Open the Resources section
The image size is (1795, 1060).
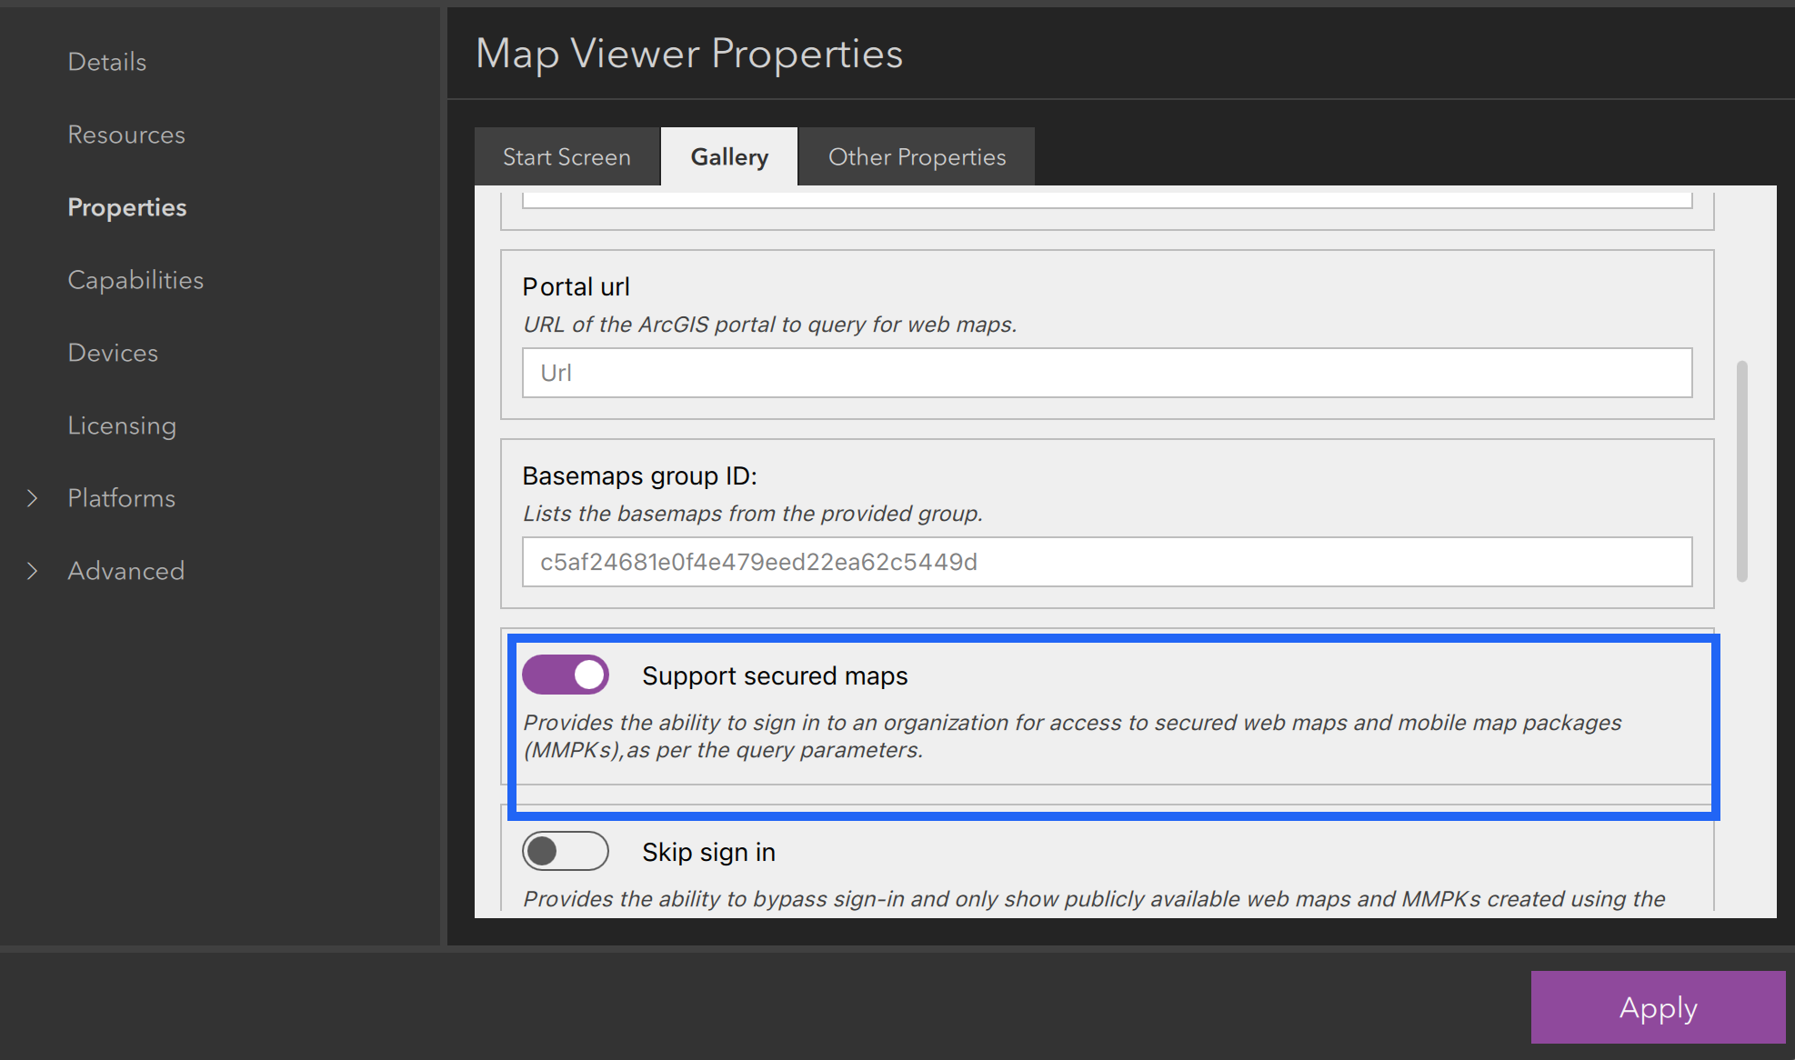(x=125, y=134)
